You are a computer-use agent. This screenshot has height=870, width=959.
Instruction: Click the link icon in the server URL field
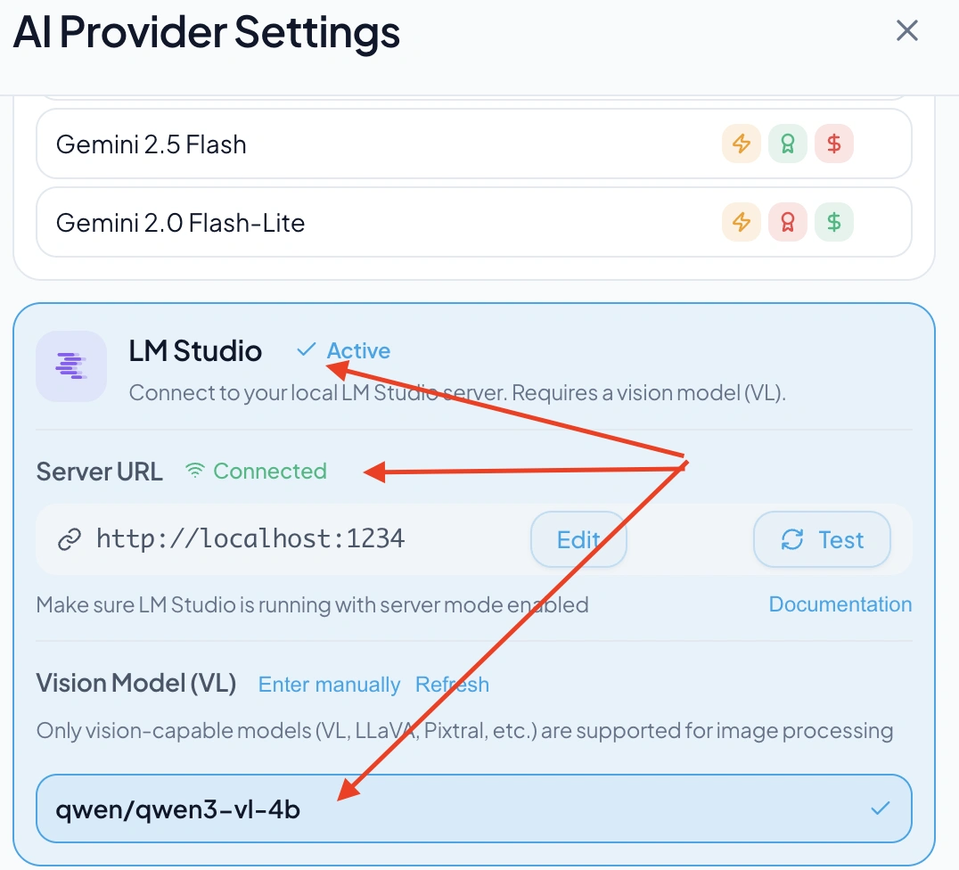tap(70, 538)
